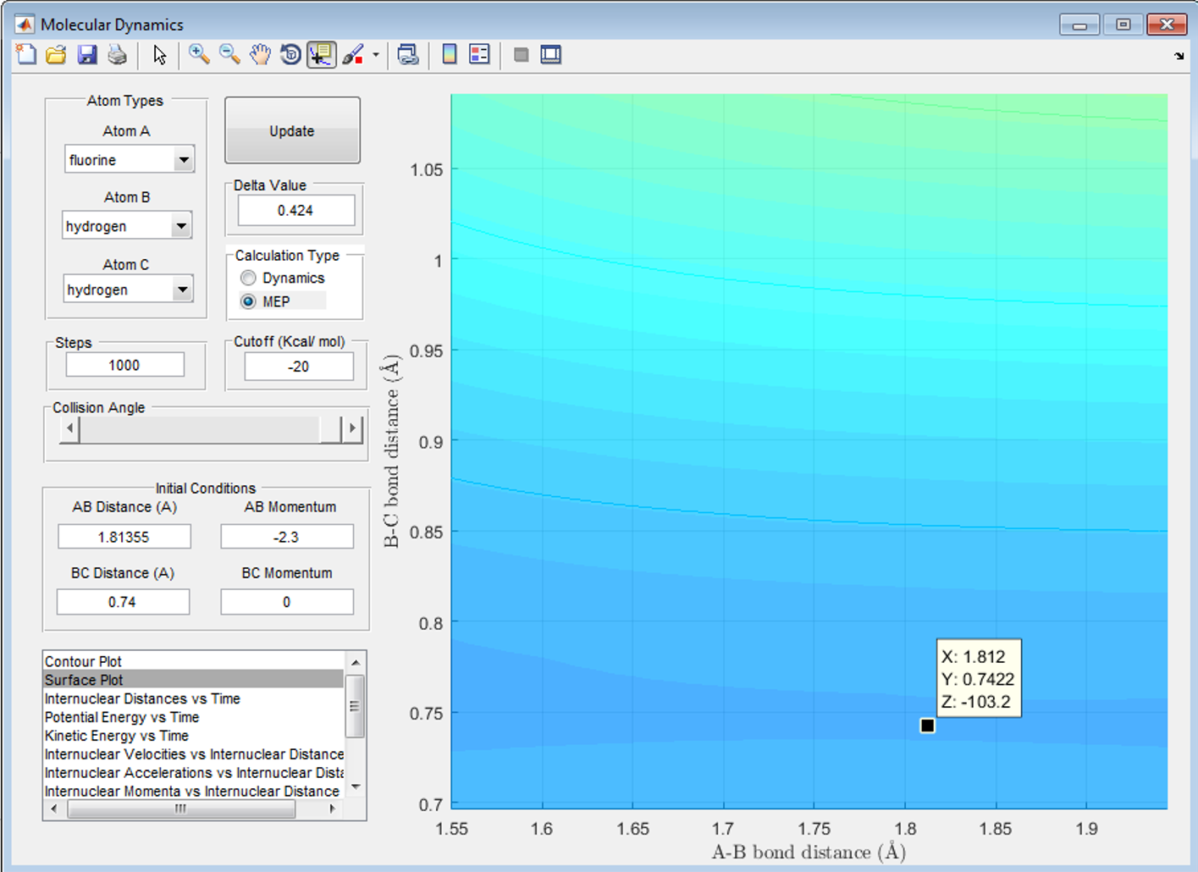Select the Dynamics calculation type

(248, 278)
